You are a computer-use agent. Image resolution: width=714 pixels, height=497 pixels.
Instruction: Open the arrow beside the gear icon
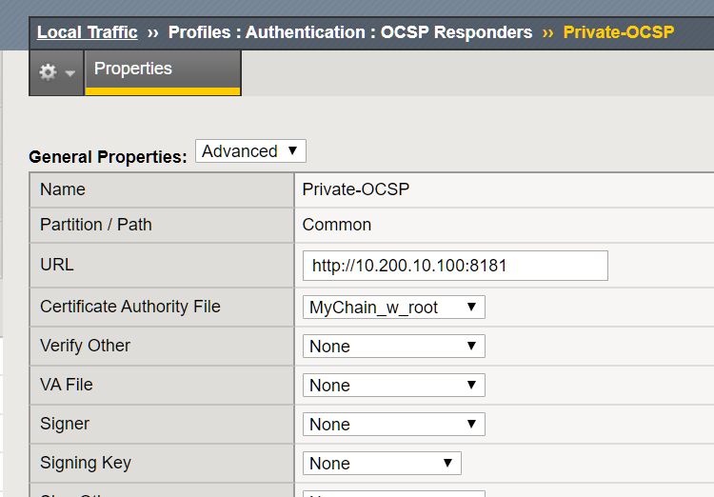click(x=70, y=73)
